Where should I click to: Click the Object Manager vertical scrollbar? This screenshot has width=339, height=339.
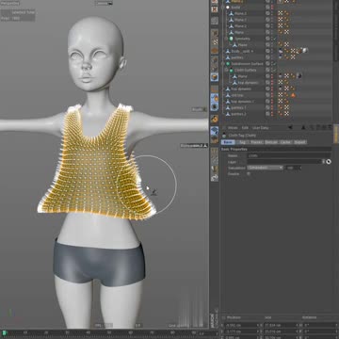(x=335, y=31)
